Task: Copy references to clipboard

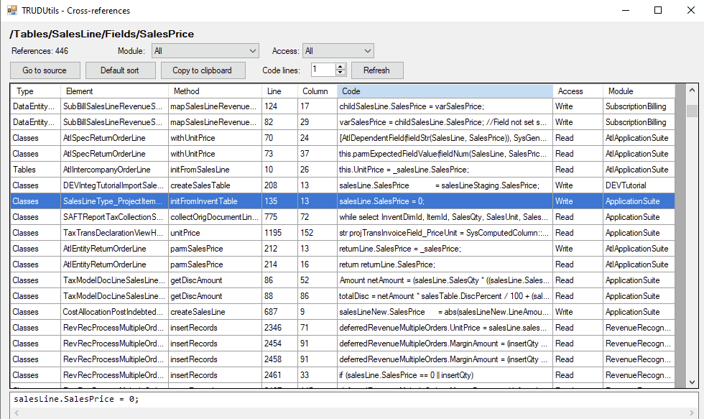Action: pyautogui.click(x=202, y=70)
